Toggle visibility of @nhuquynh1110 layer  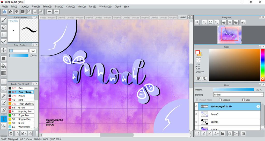click(x=196, y=106)
